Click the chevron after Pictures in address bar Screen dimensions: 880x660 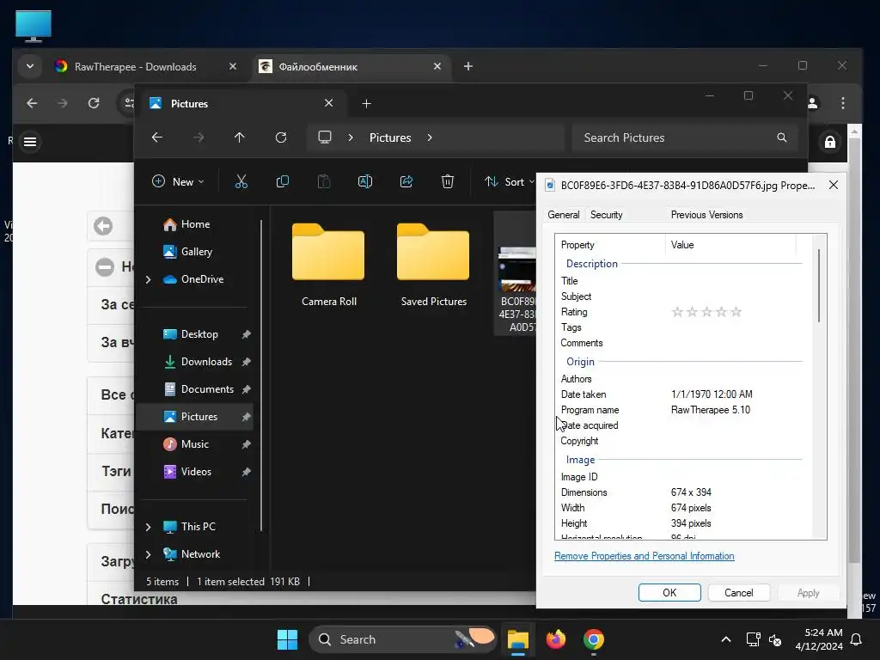point(430,137)
